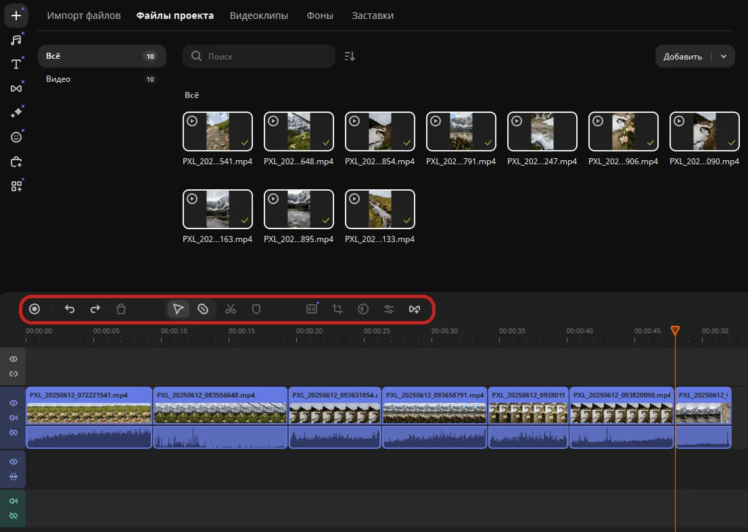The image size is (748, 532).
Task: Open the Импорт файлов tab
Action: click(84, 16)
